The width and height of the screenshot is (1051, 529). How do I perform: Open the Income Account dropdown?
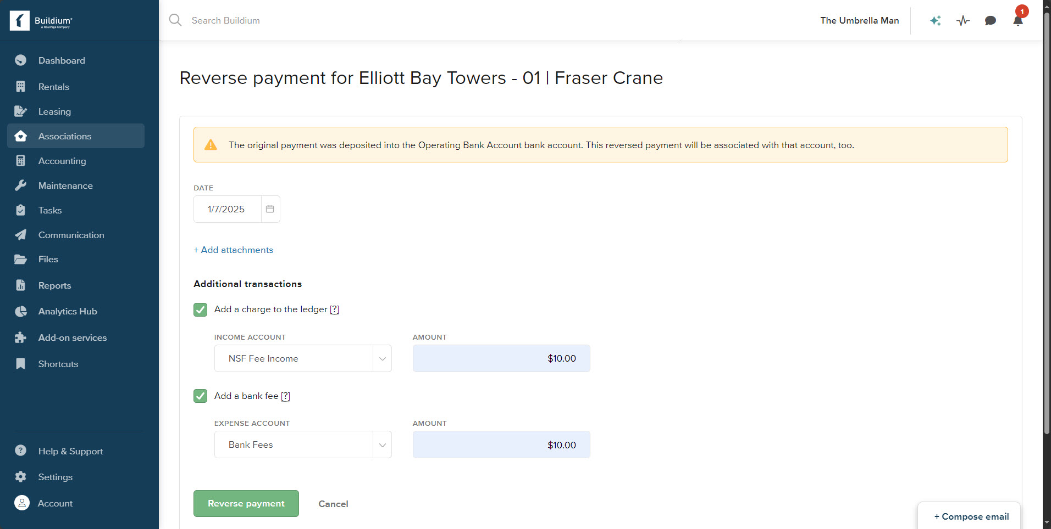[x=382, y=358]
